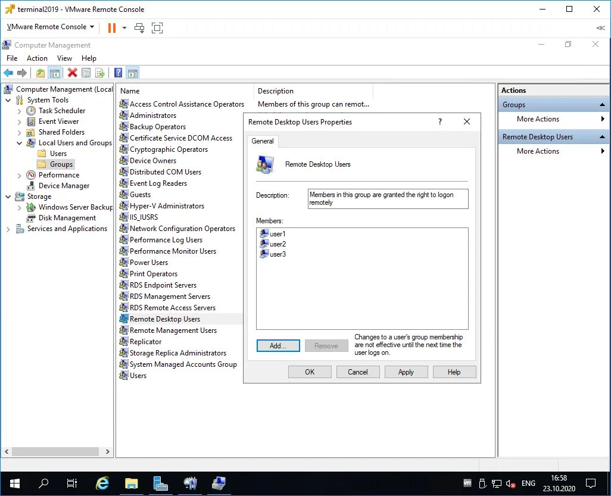
Task: Click Cancel in the Properties dialog
Action: [x=358, y=372]
